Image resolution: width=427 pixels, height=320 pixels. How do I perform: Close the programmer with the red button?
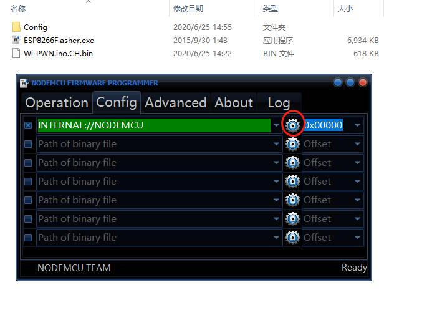(362, 82)
